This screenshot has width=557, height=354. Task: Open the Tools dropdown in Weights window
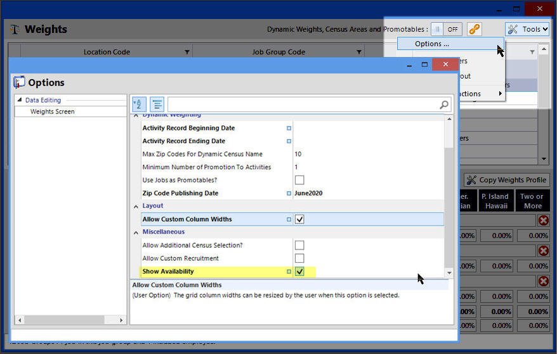527,29
